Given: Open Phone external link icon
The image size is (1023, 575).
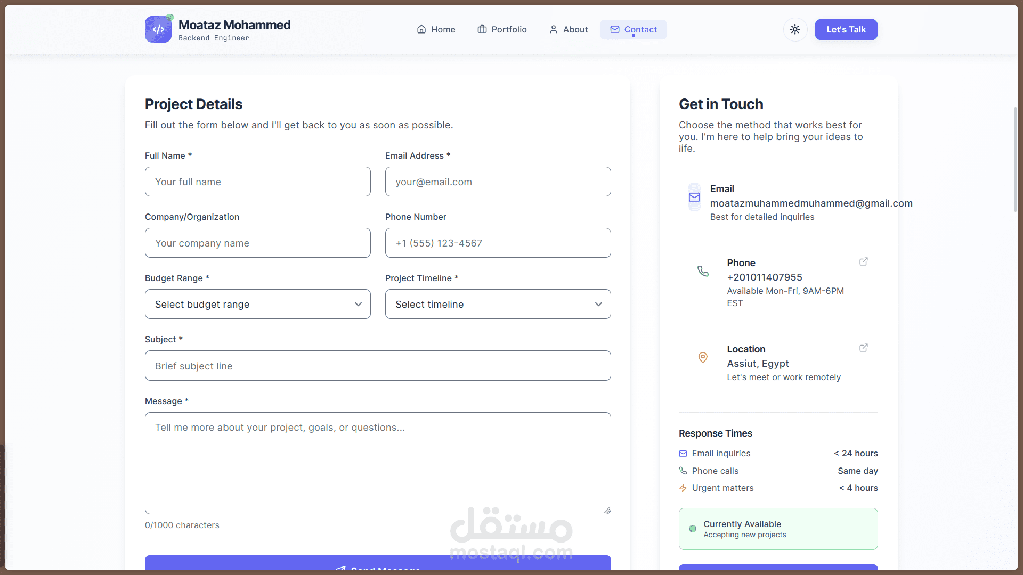Looking at the screenshot, I should point(864,261).
